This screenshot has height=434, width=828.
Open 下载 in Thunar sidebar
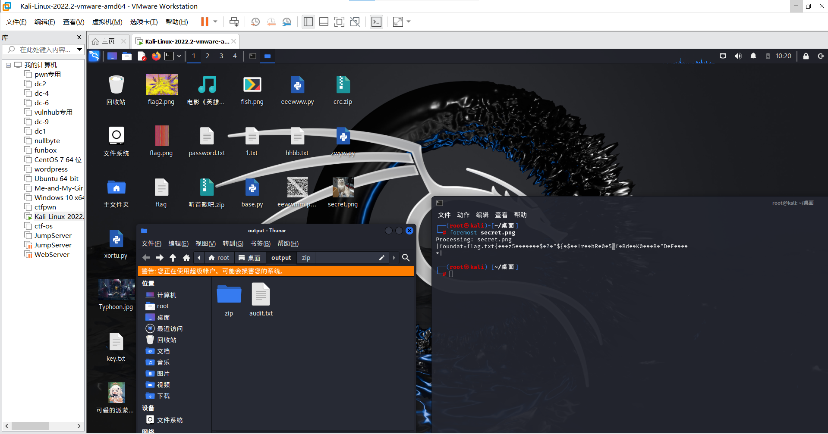[x=158, y=396]
